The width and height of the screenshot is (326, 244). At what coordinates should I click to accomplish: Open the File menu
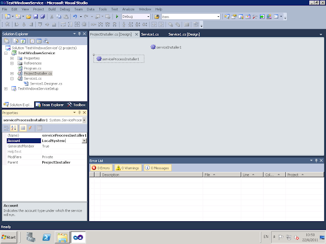pyautogui.click(x=4, y=9)
